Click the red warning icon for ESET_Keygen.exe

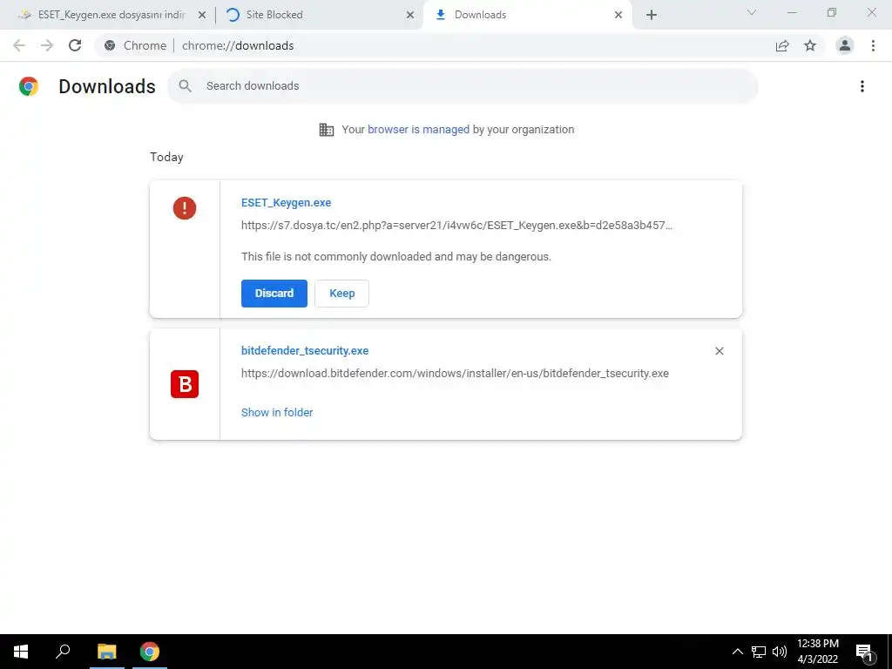pos(185,208)
